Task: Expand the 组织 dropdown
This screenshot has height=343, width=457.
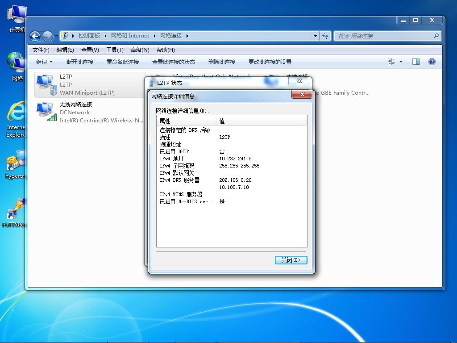Action: [x=44, y=62]
